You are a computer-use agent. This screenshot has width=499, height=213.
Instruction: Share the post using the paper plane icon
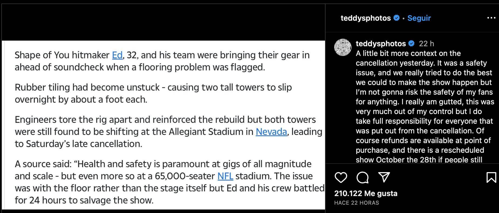point(384,177)
